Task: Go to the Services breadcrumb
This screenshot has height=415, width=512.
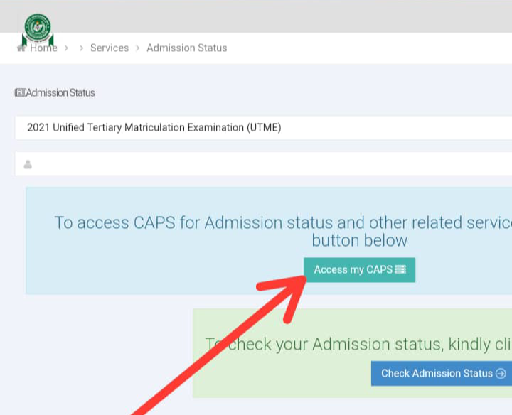Action: tap(110, 48)
